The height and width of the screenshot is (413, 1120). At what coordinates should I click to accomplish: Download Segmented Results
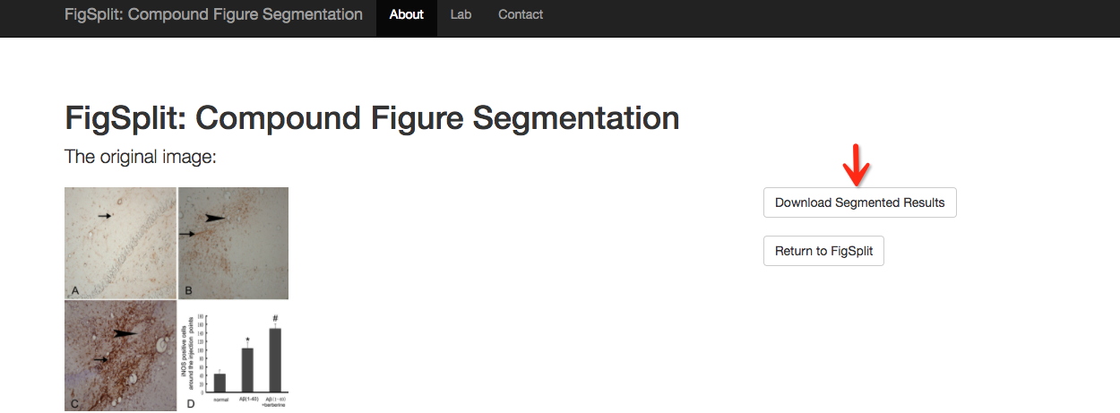[x=860, y=202]
